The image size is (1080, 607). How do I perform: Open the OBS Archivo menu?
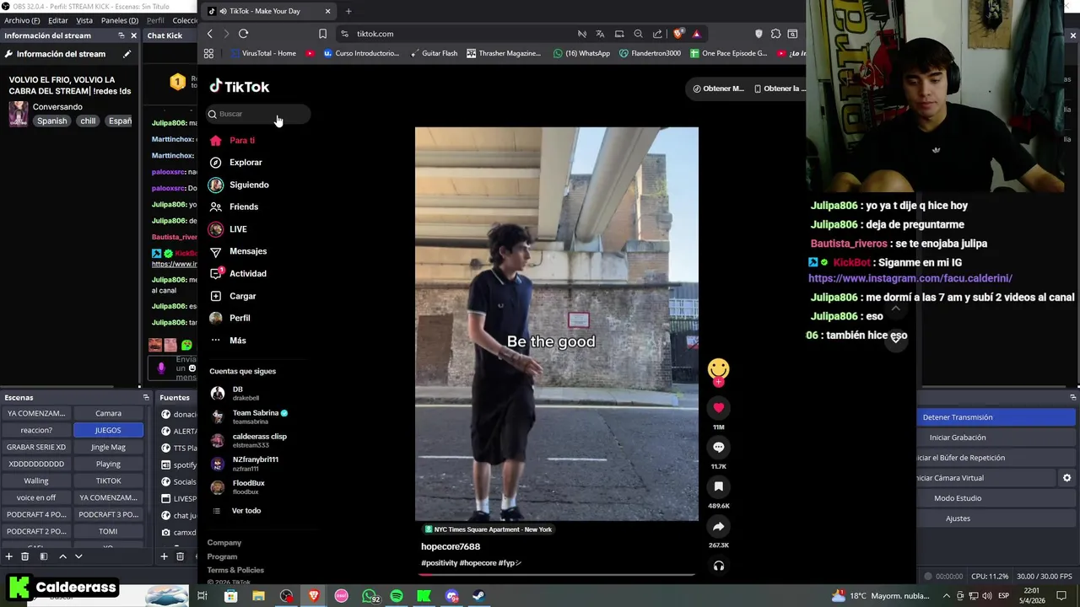click(x=22, y=20)
